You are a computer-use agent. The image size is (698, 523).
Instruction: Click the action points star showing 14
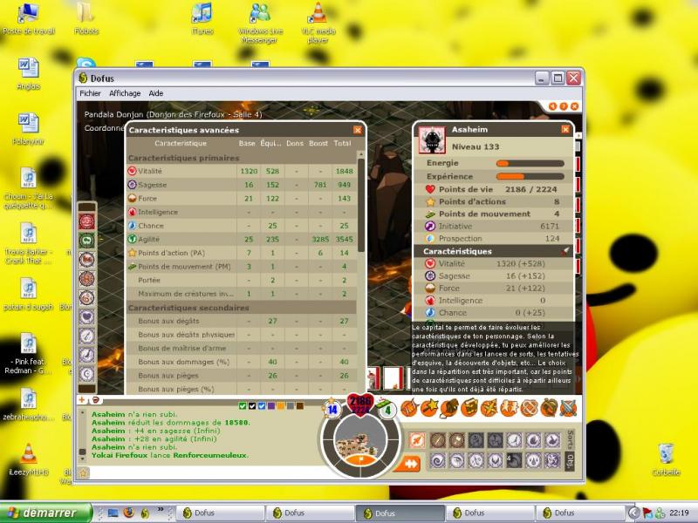332,408
